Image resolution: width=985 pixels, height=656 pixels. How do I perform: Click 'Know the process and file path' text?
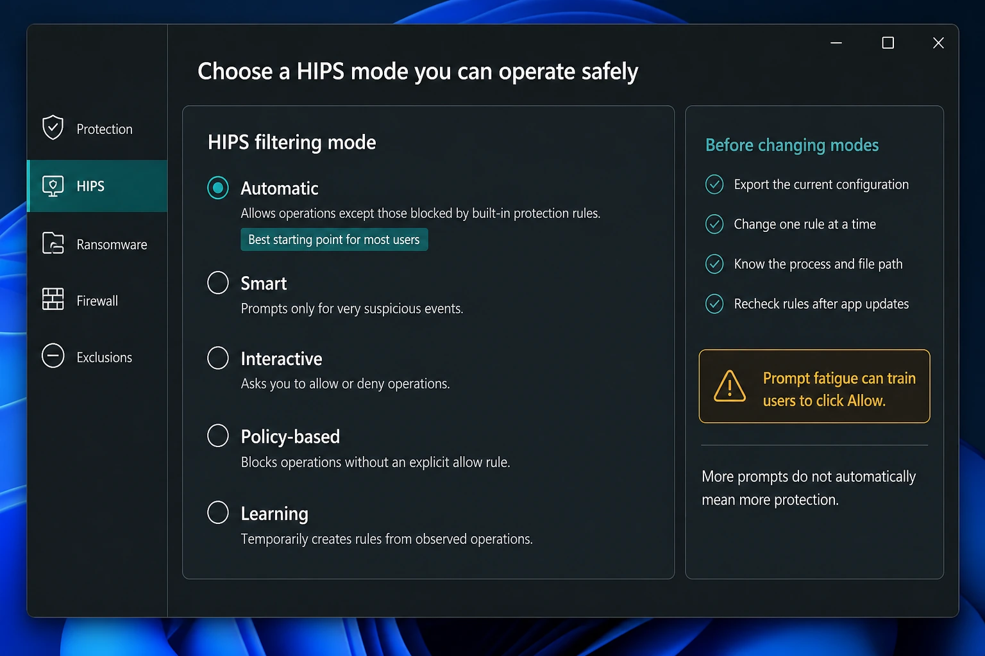[818, 264]
